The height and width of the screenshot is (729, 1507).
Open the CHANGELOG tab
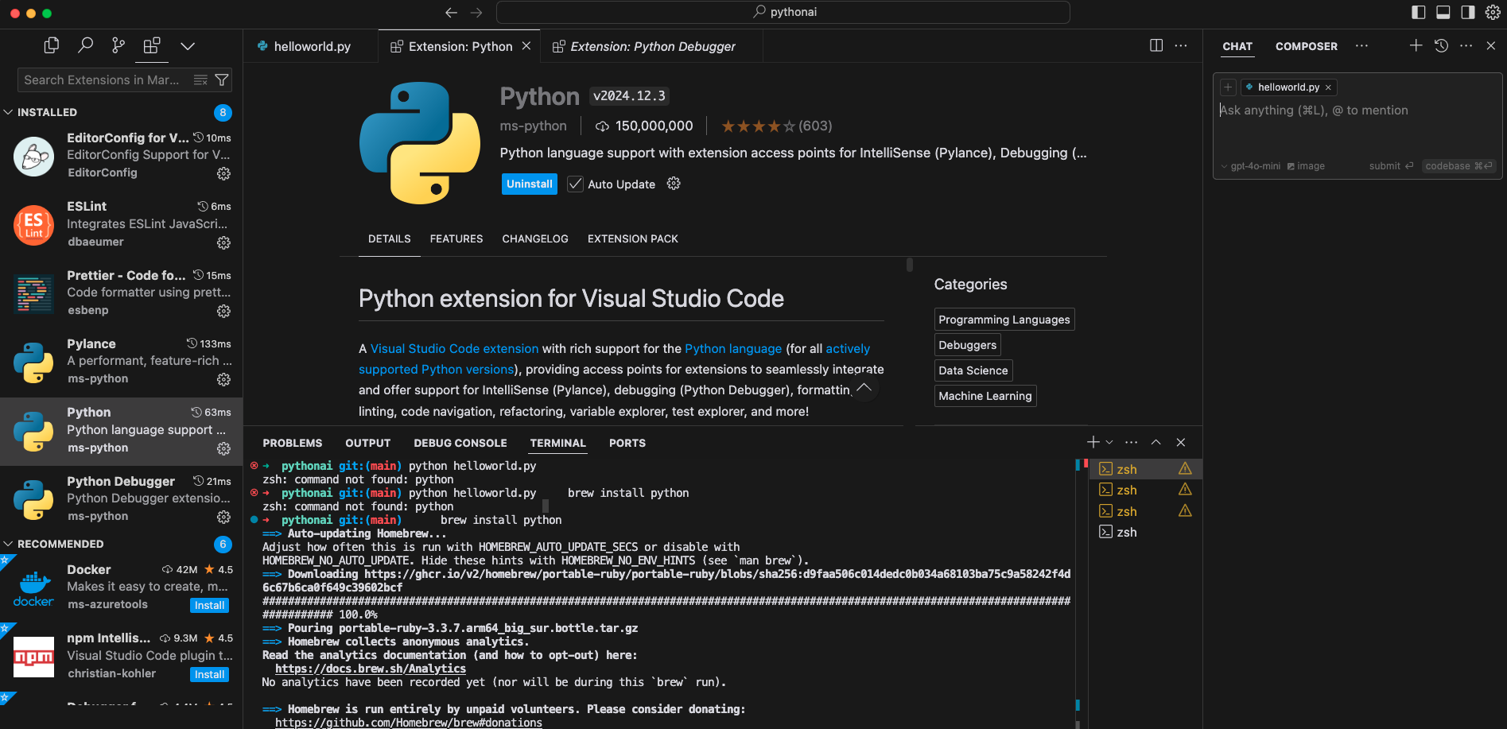535,238
